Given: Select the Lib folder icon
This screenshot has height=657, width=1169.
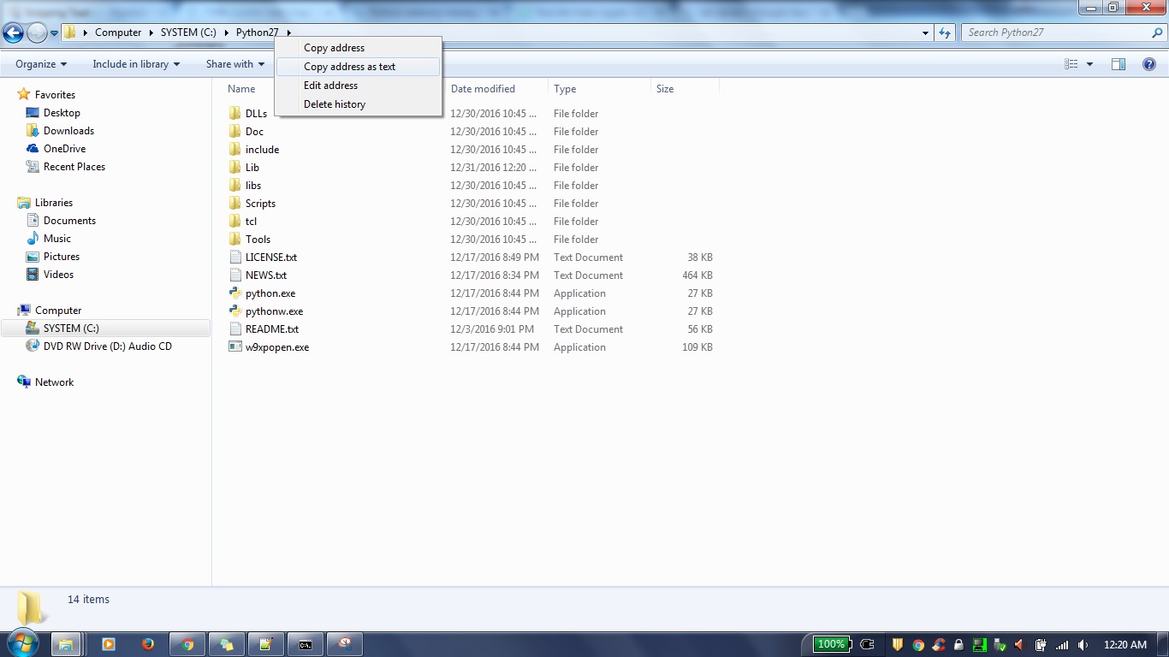Looking at the screenshot, I should [235, 168].
